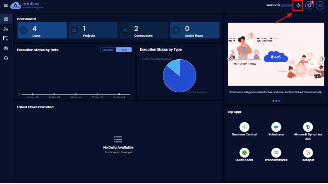Viewport: 328px width, 184px height.
Task: Switch chart to Records view
Action: (108, 50)
